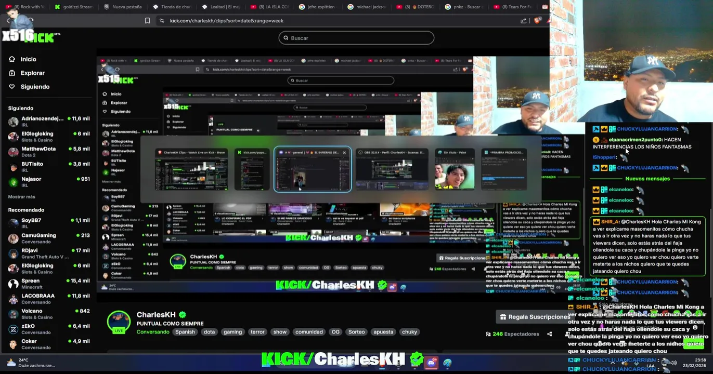This screenshot has width=713, height=374.
Task: Open weather widget in Windows taskbar
Action: (x=30, y=363)
